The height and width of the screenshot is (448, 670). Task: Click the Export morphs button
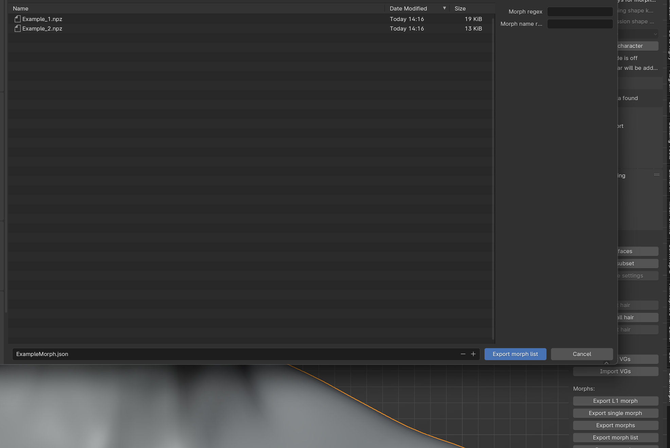click(x=615, y=425)
